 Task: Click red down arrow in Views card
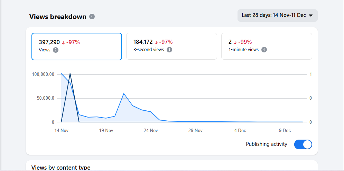[63, 42]
